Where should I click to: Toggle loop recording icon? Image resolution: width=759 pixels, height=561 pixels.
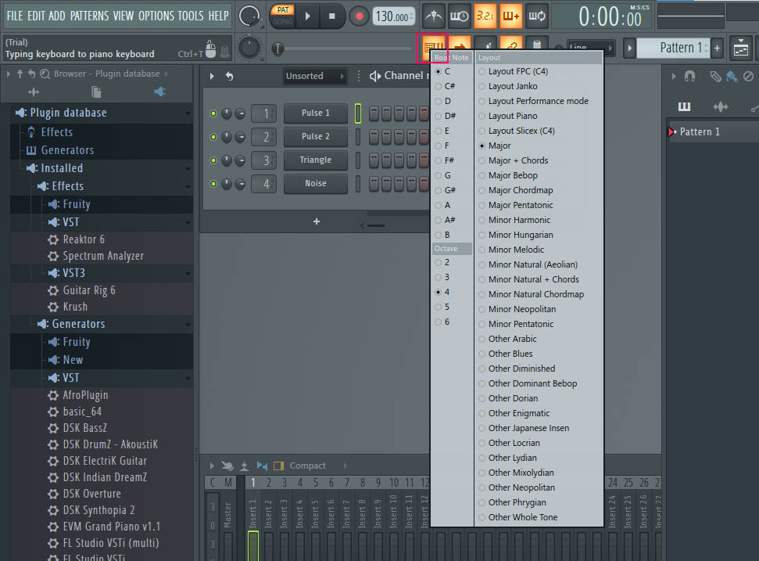click(536, 16)
